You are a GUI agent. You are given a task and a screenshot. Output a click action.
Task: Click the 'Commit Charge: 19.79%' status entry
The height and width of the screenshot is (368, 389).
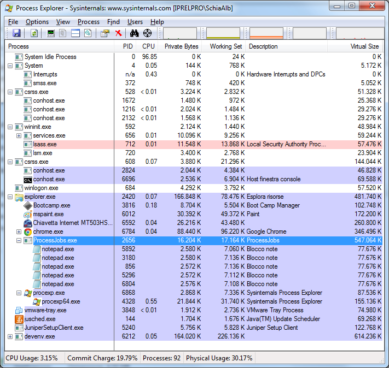click(x=102, y=358)
